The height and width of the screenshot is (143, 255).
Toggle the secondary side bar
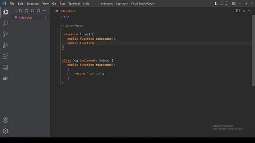tap(227, 4)
